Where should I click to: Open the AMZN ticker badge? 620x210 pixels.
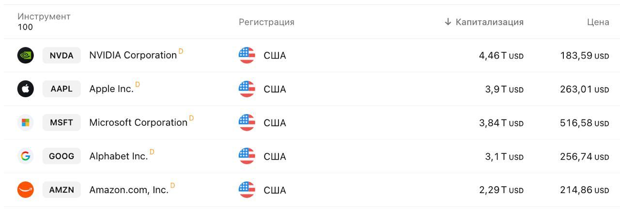(x=62, y=190)
